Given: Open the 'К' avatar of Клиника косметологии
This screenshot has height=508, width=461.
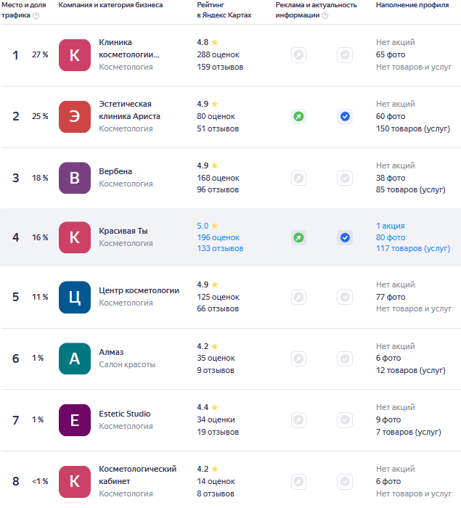Looking at the screenshot, I should pos(75,55).
